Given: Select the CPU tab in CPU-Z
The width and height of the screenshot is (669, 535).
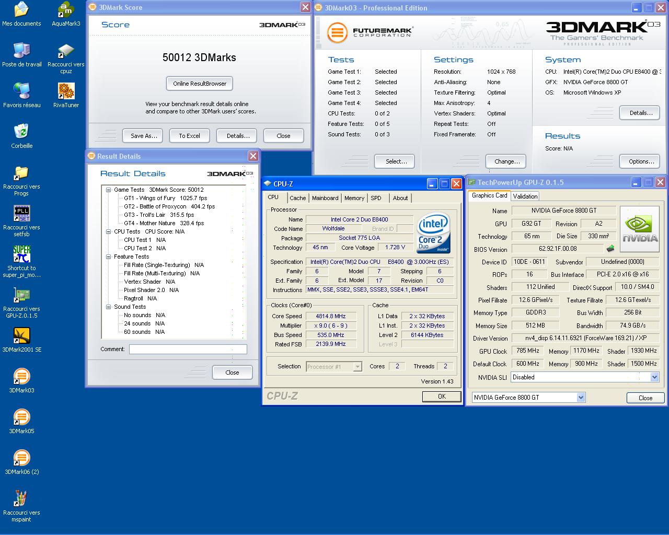Looking at the screenshot, I should coord(273,197).
